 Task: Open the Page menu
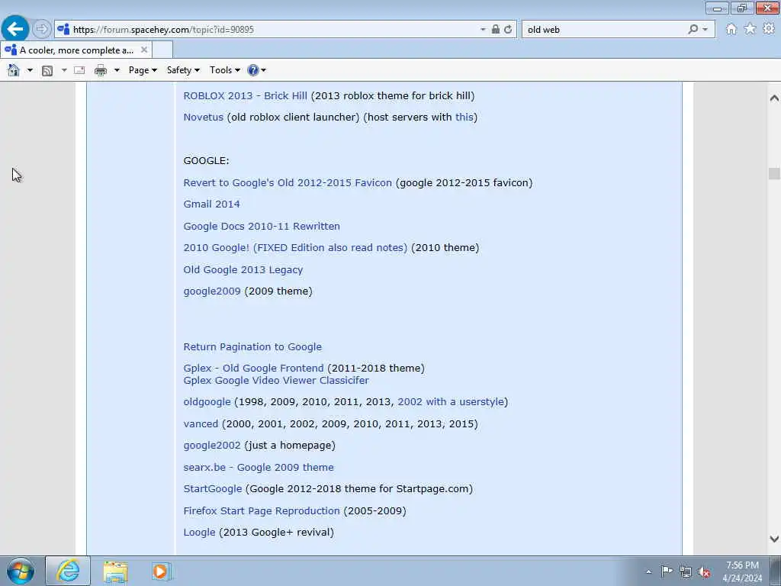pyautogui.click(x=143, y=70)
